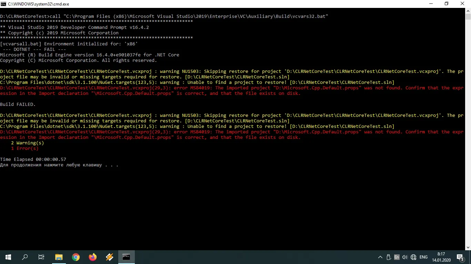Show hidden tray icons chevron
The height and width of the screenshot is (264, 471).
[x=380, y=257]
